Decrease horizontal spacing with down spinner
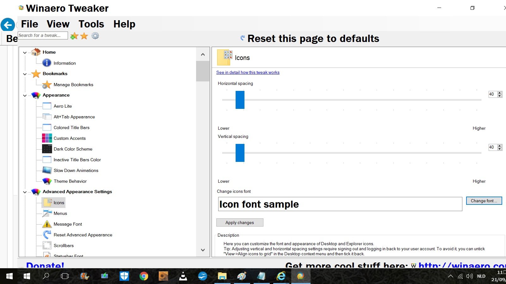 tap(500, 96)
